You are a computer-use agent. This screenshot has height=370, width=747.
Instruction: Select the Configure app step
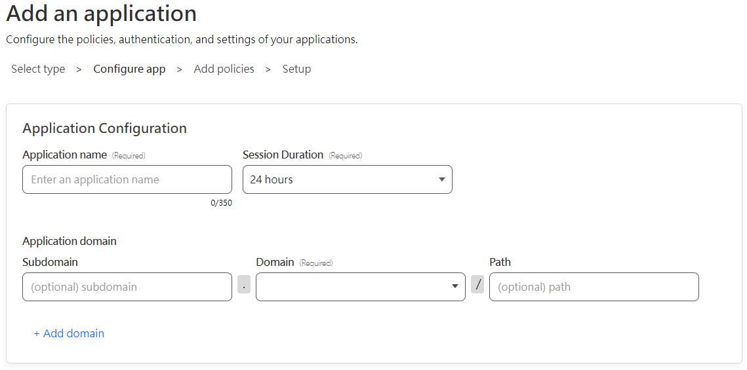130,69
